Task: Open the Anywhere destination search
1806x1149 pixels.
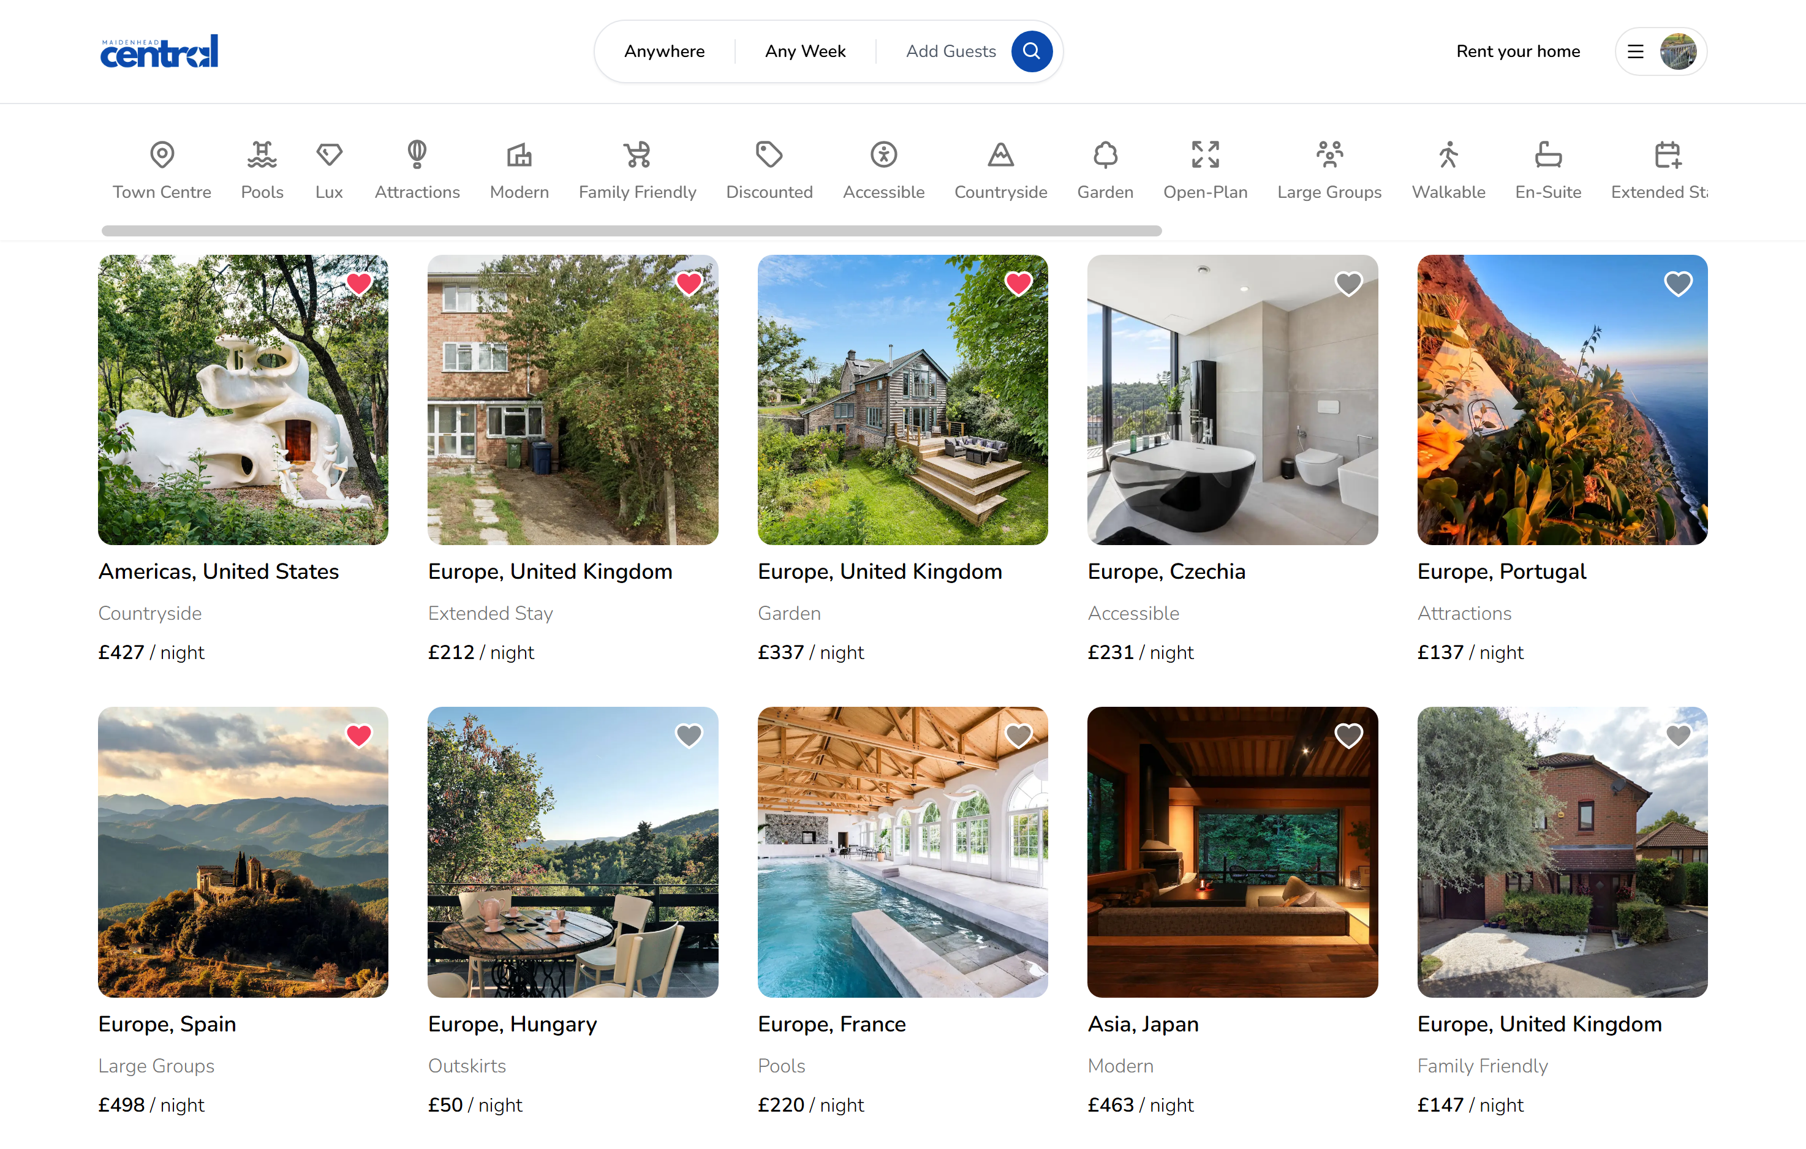Action: [x=663, y=51]
